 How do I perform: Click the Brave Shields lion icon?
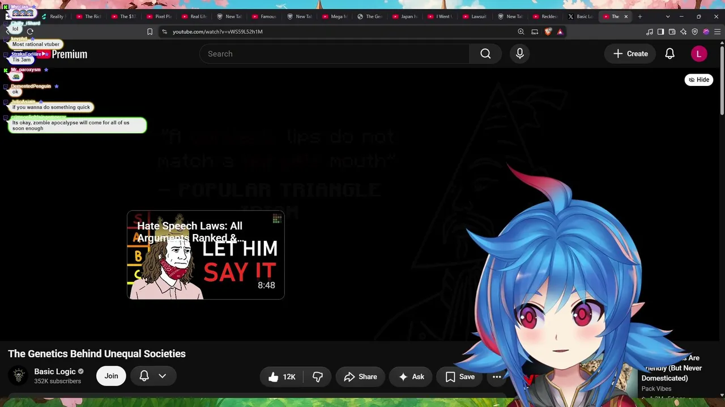point(548,32)
